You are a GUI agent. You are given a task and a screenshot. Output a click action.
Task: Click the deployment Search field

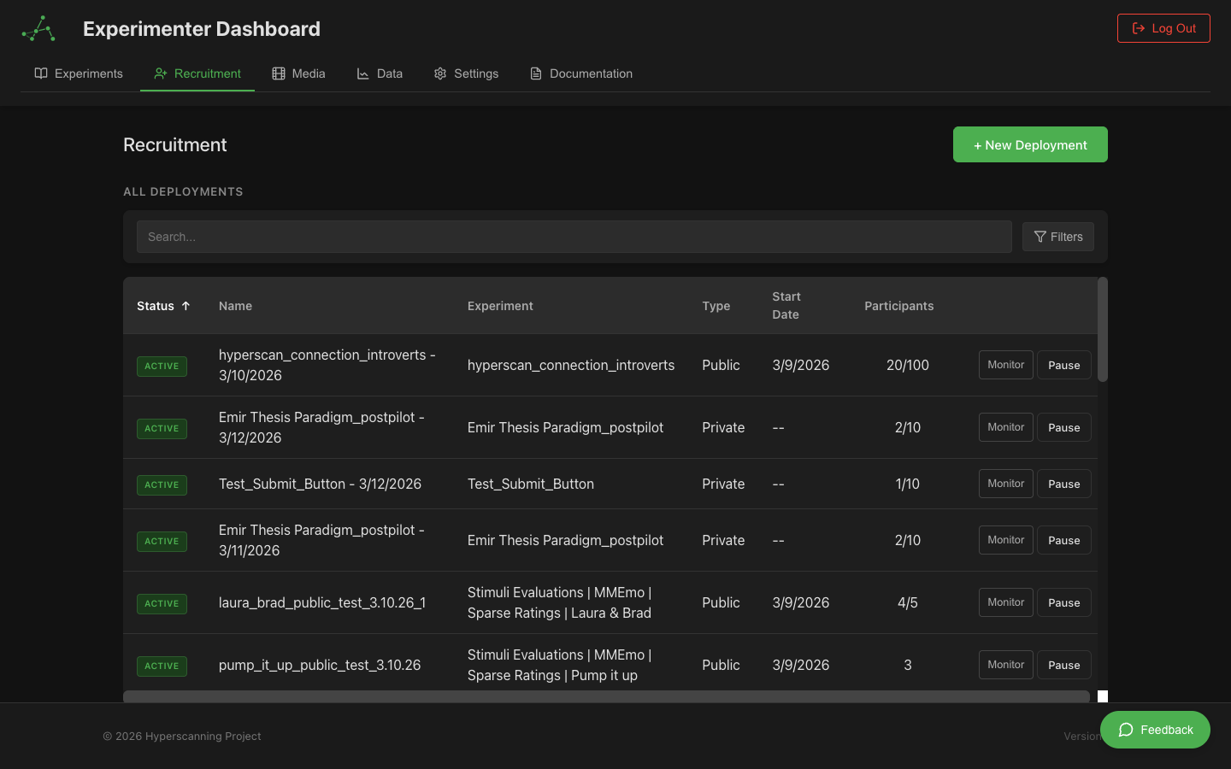coord(574,237)
